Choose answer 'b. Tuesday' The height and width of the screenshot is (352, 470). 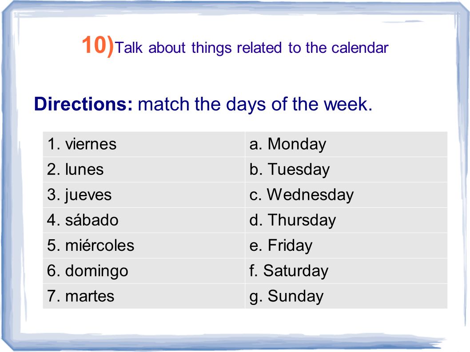click(x=346, y=170)
